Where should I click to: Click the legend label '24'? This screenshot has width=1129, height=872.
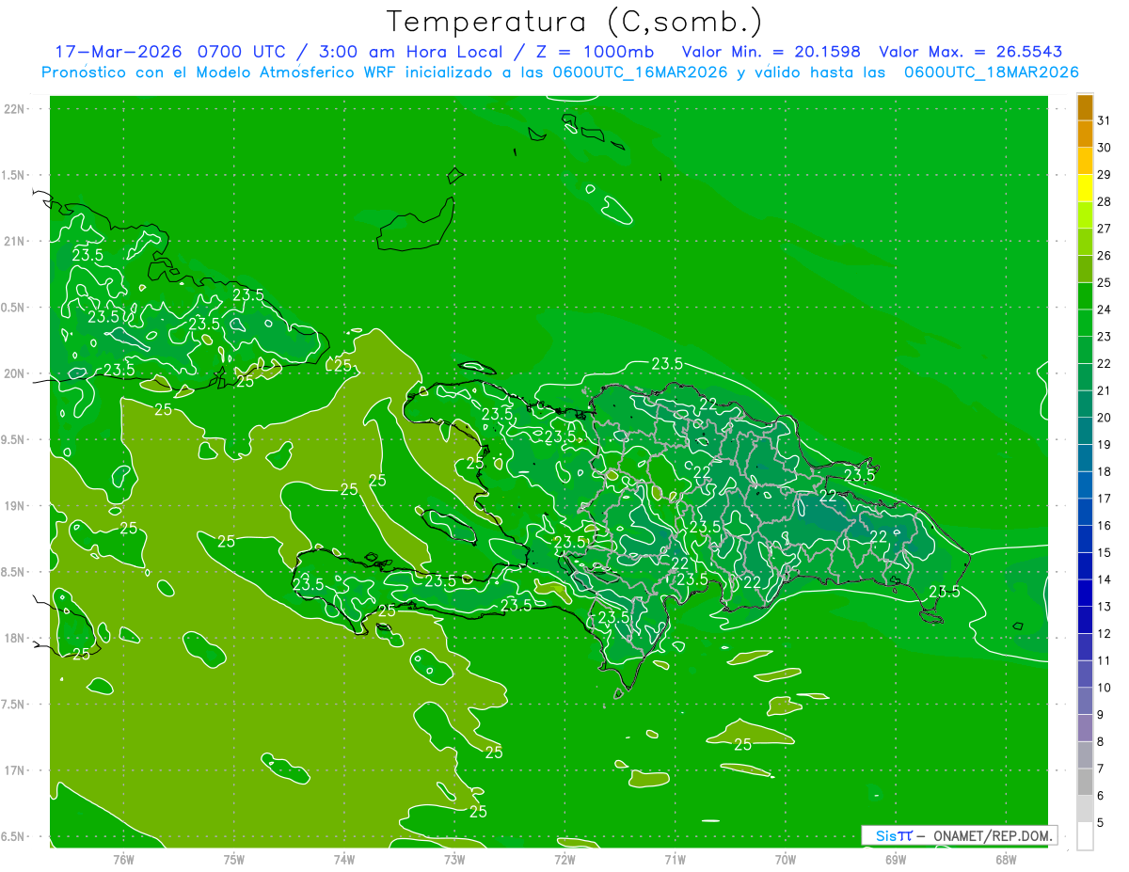click(1105, 309)
